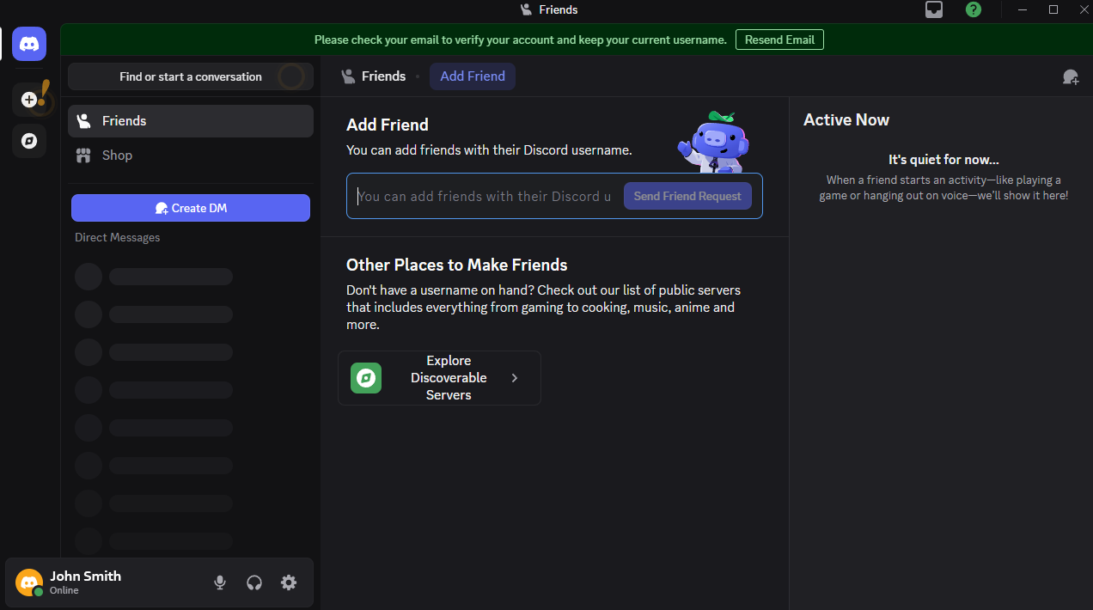Viewport: 1093px width, 610px height.
Task: Click the Active Now heading
Action: [x=846, y=120]
